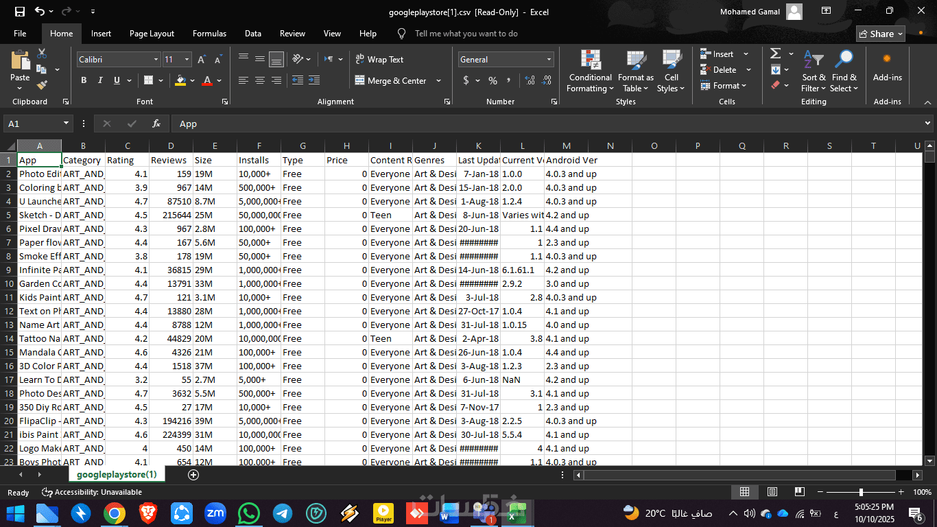The image size is (937, 527).
Task: Toggle Wrap Text
Action: point(379,60)
